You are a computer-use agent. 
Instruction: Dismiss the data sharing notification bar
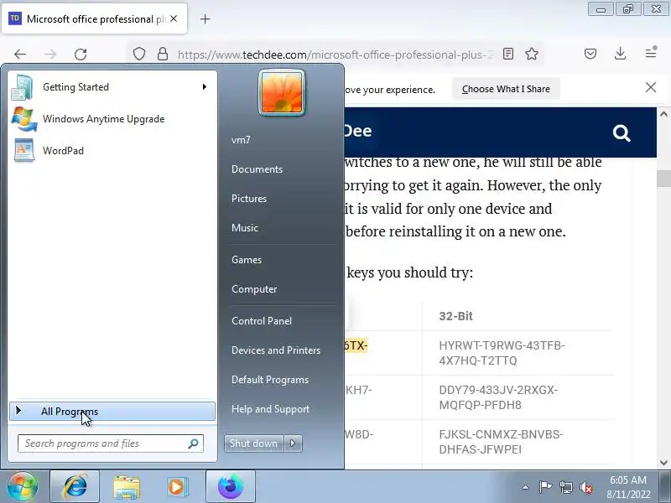pyautogui.click(x=651, y=87)
